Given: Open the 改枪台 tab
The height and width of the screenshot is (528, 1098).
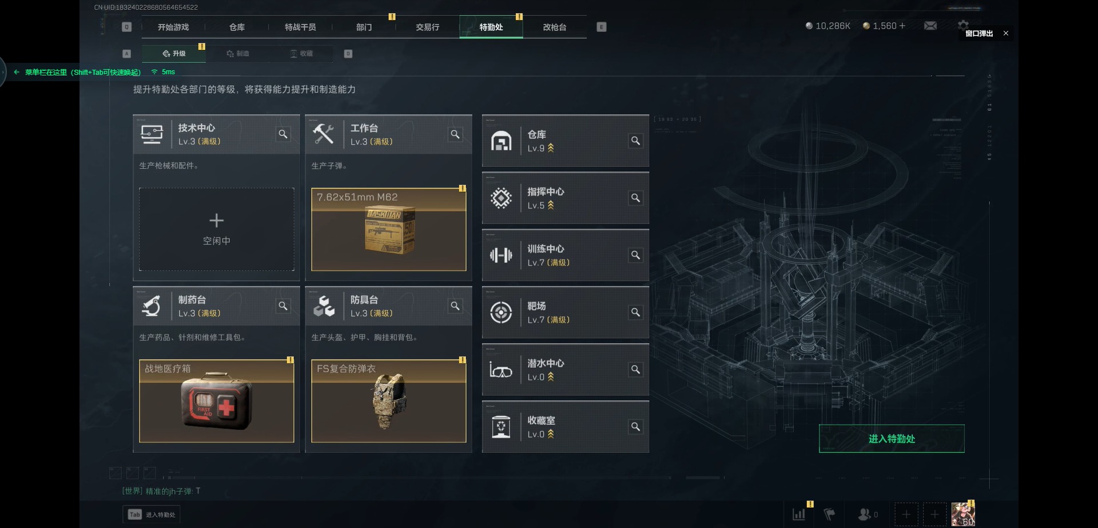Looking at the screenshot, I should point(555,27).
